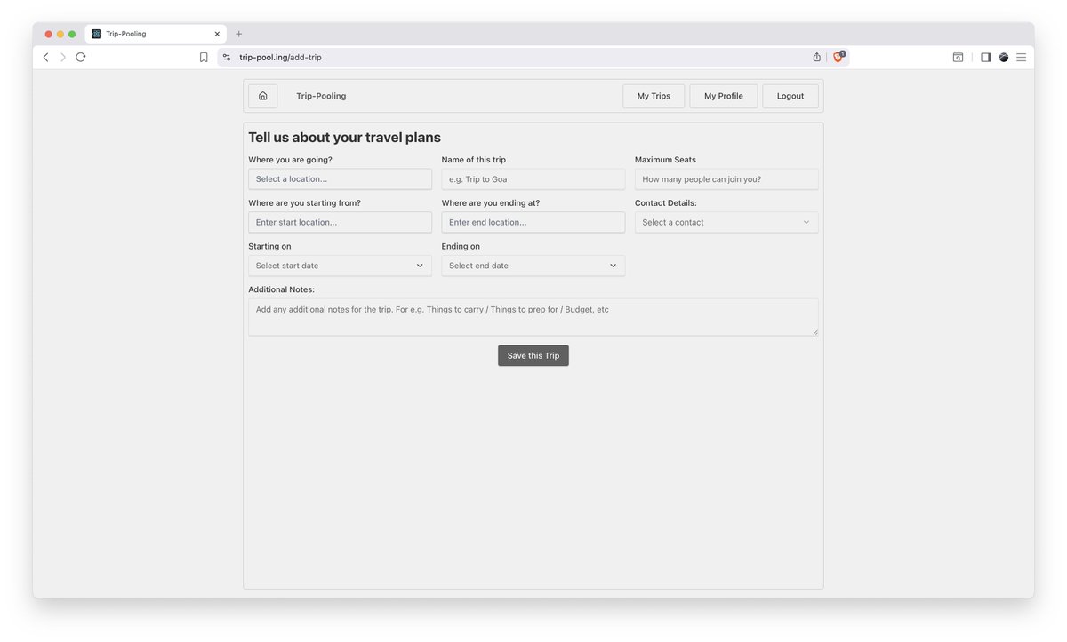The width and height of the screenshot is (1067, 642).
Task: Click the find-in-page icon in the toolbar
Action: (958, 56)
